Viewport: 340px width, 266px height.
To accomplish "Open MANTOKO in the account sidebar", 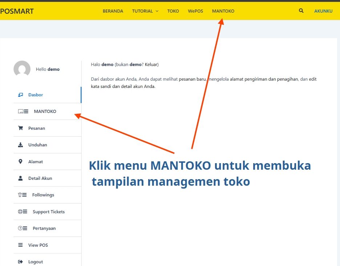I will [x=45, y=112].
